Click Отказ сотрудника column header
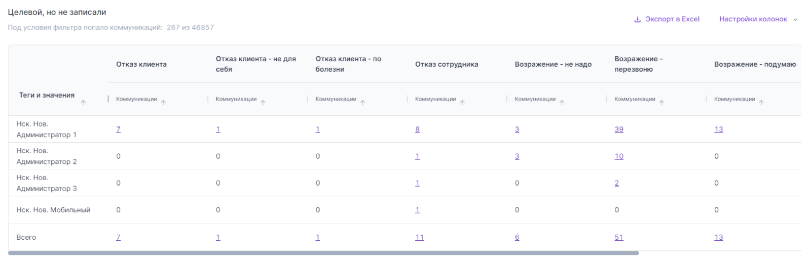 (x=446, y=64)
